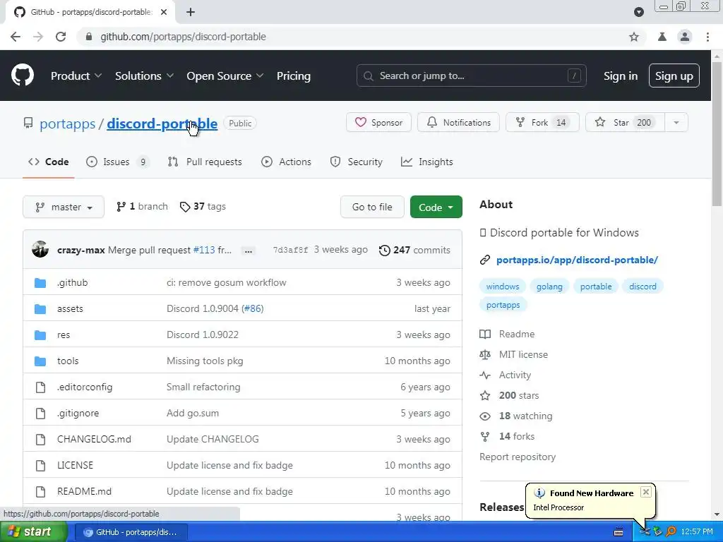
Task: Open the Open Source dropdown menu
Action: (x=225, y=76)
